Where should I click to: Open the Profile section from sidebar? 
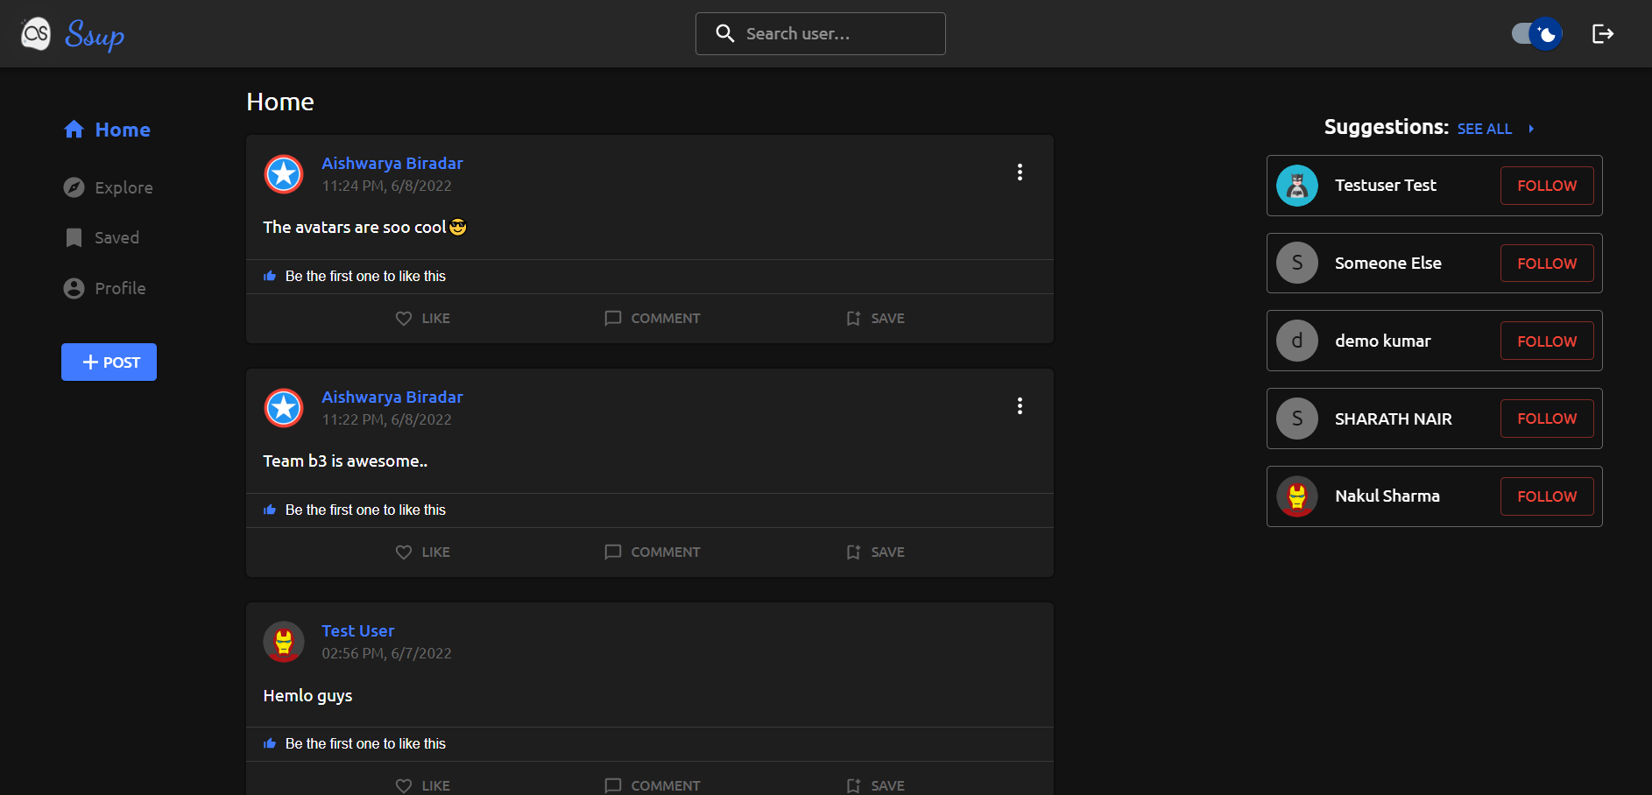120,288
